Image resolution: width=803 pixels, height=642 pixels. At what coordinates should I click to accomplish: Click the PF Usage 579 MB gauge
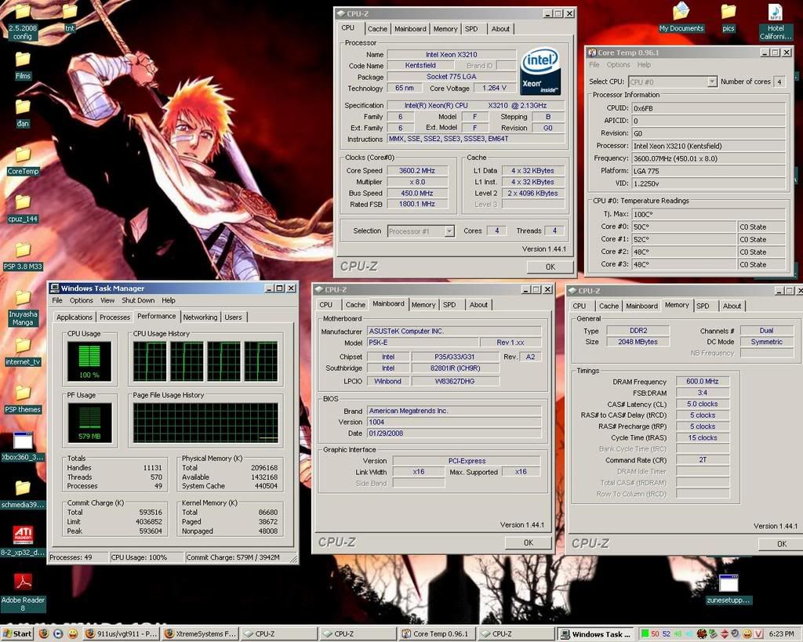(x=89, y=423)
